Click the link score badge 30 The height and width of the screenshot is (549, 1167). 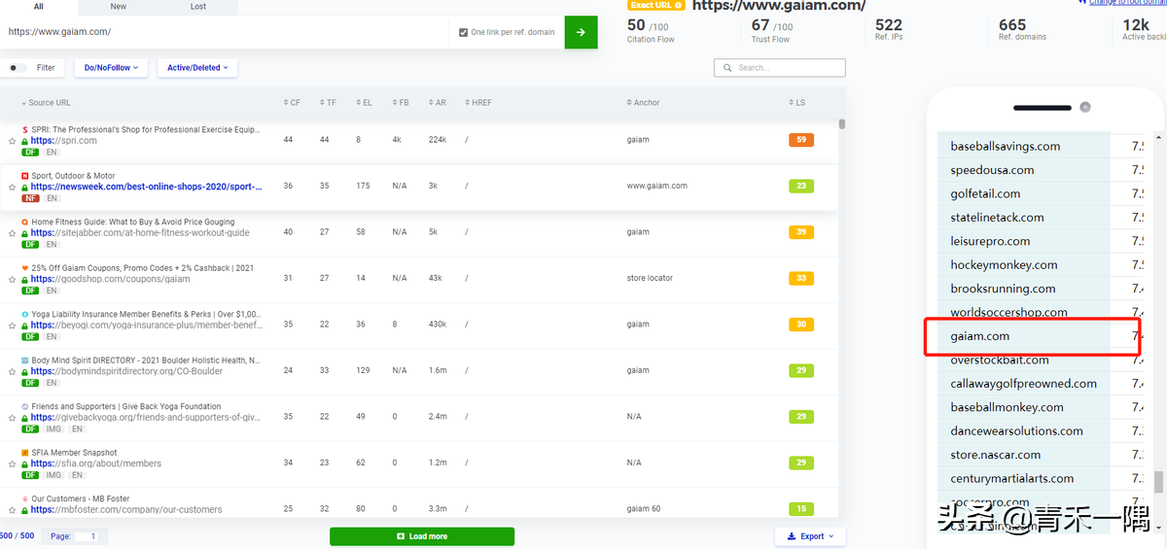tap(800, 325)
